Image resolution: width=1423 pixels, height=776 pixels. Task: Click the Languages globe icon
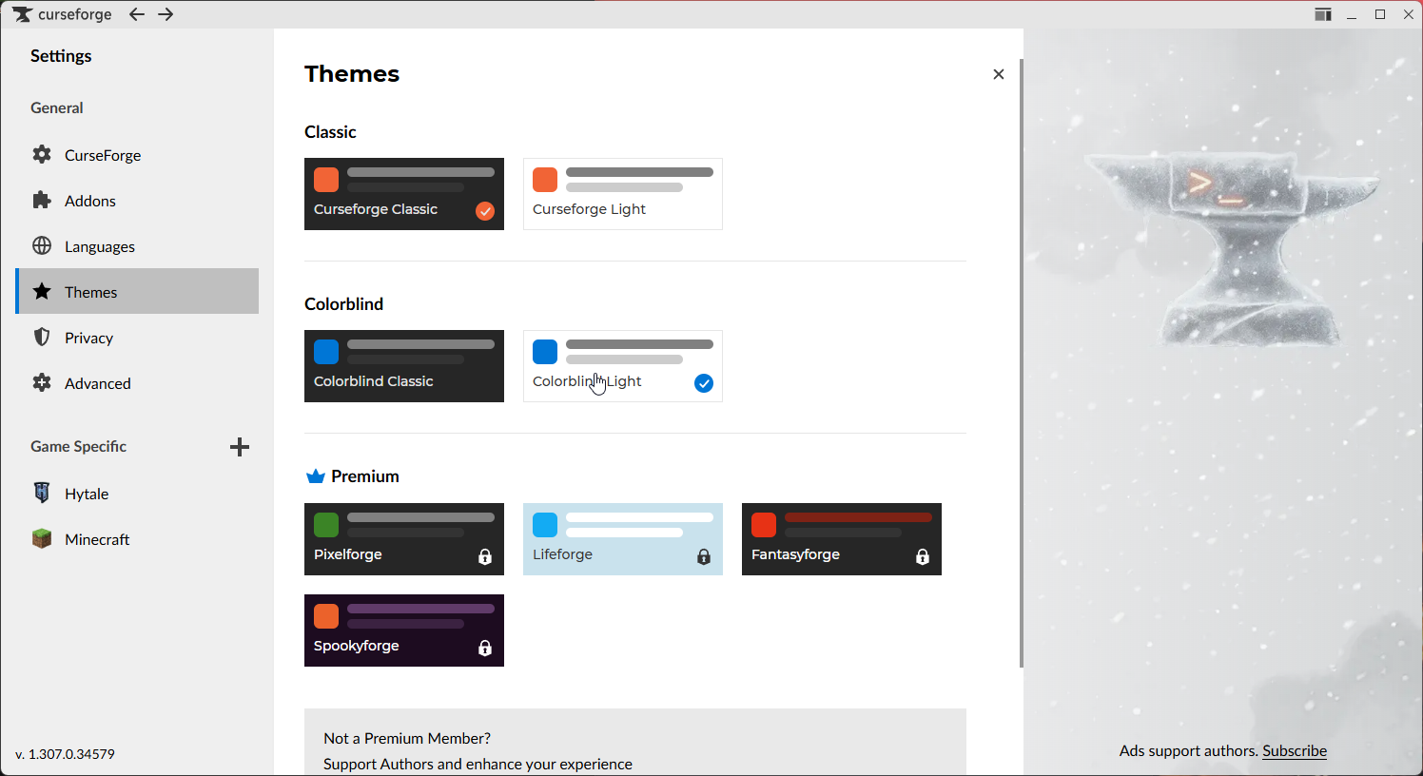point(42,245)
